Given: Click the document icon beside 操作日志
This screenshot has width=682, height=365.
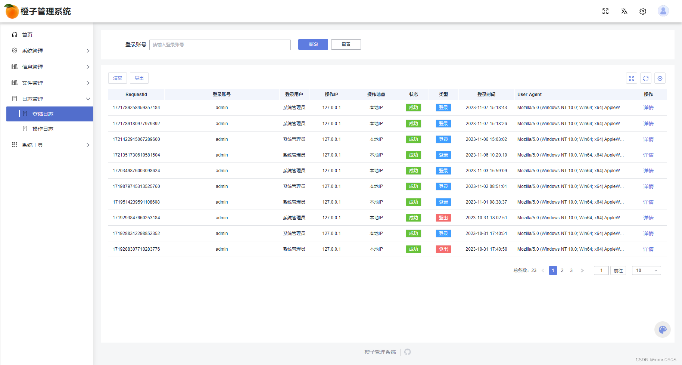Looking at the screenshot, I should click(25, 129).
